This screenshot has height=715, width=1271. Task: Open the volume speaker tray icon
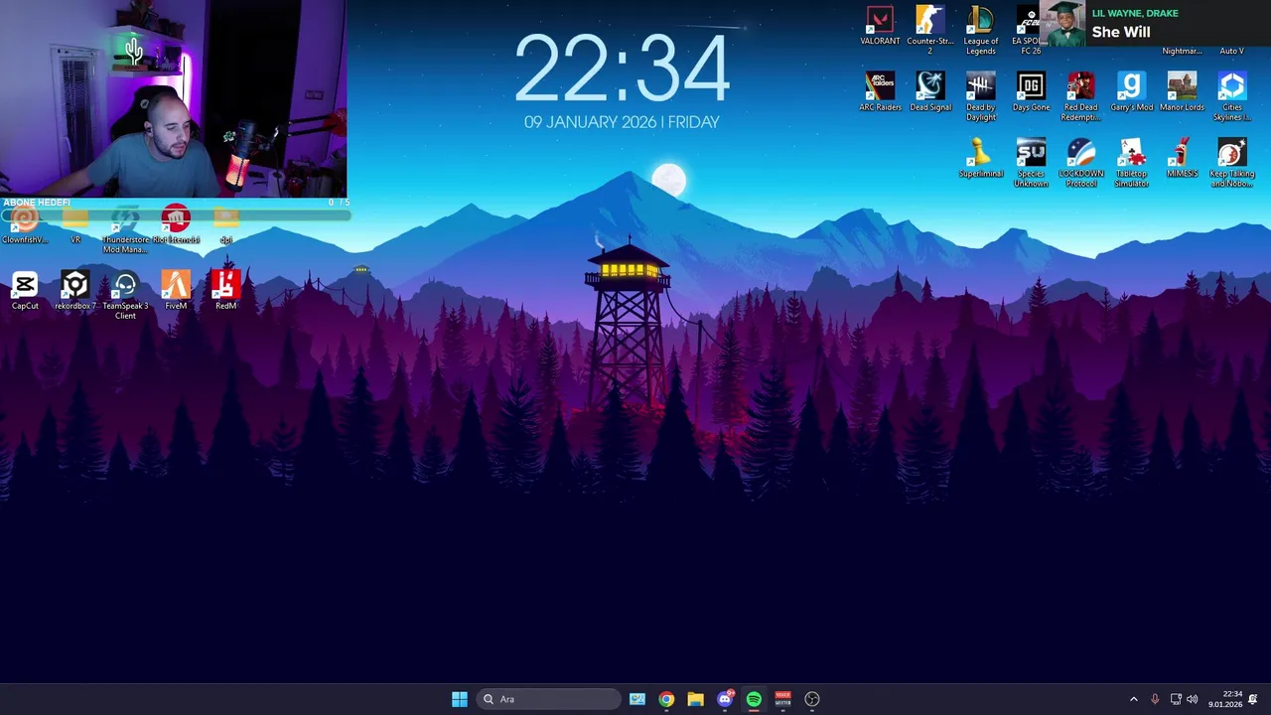[1192, 699]
